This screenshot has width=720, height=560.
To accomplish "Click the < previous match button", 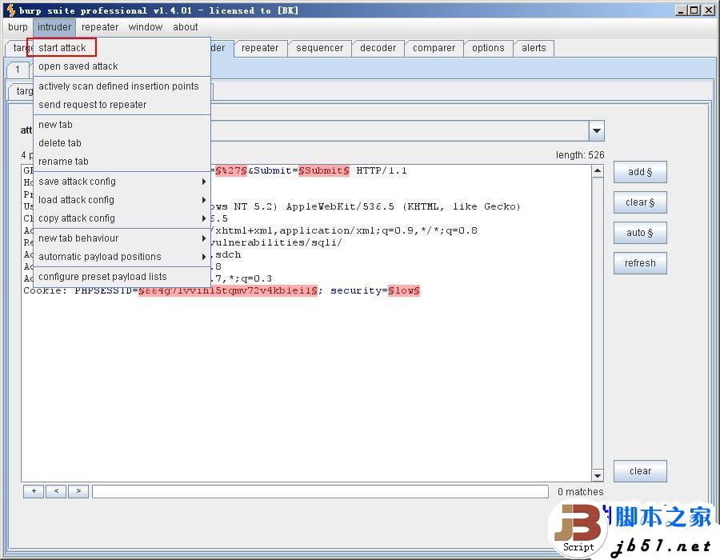I will tap(56, 491).
